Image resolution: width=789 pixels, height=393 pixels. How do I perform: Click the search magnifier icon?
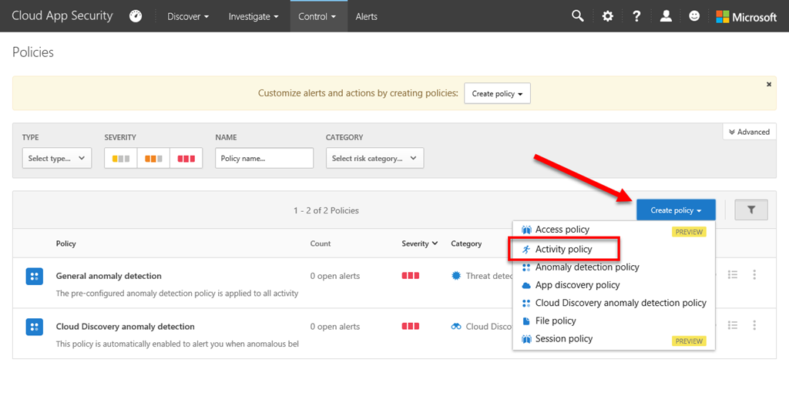click(x=578, y=16)
